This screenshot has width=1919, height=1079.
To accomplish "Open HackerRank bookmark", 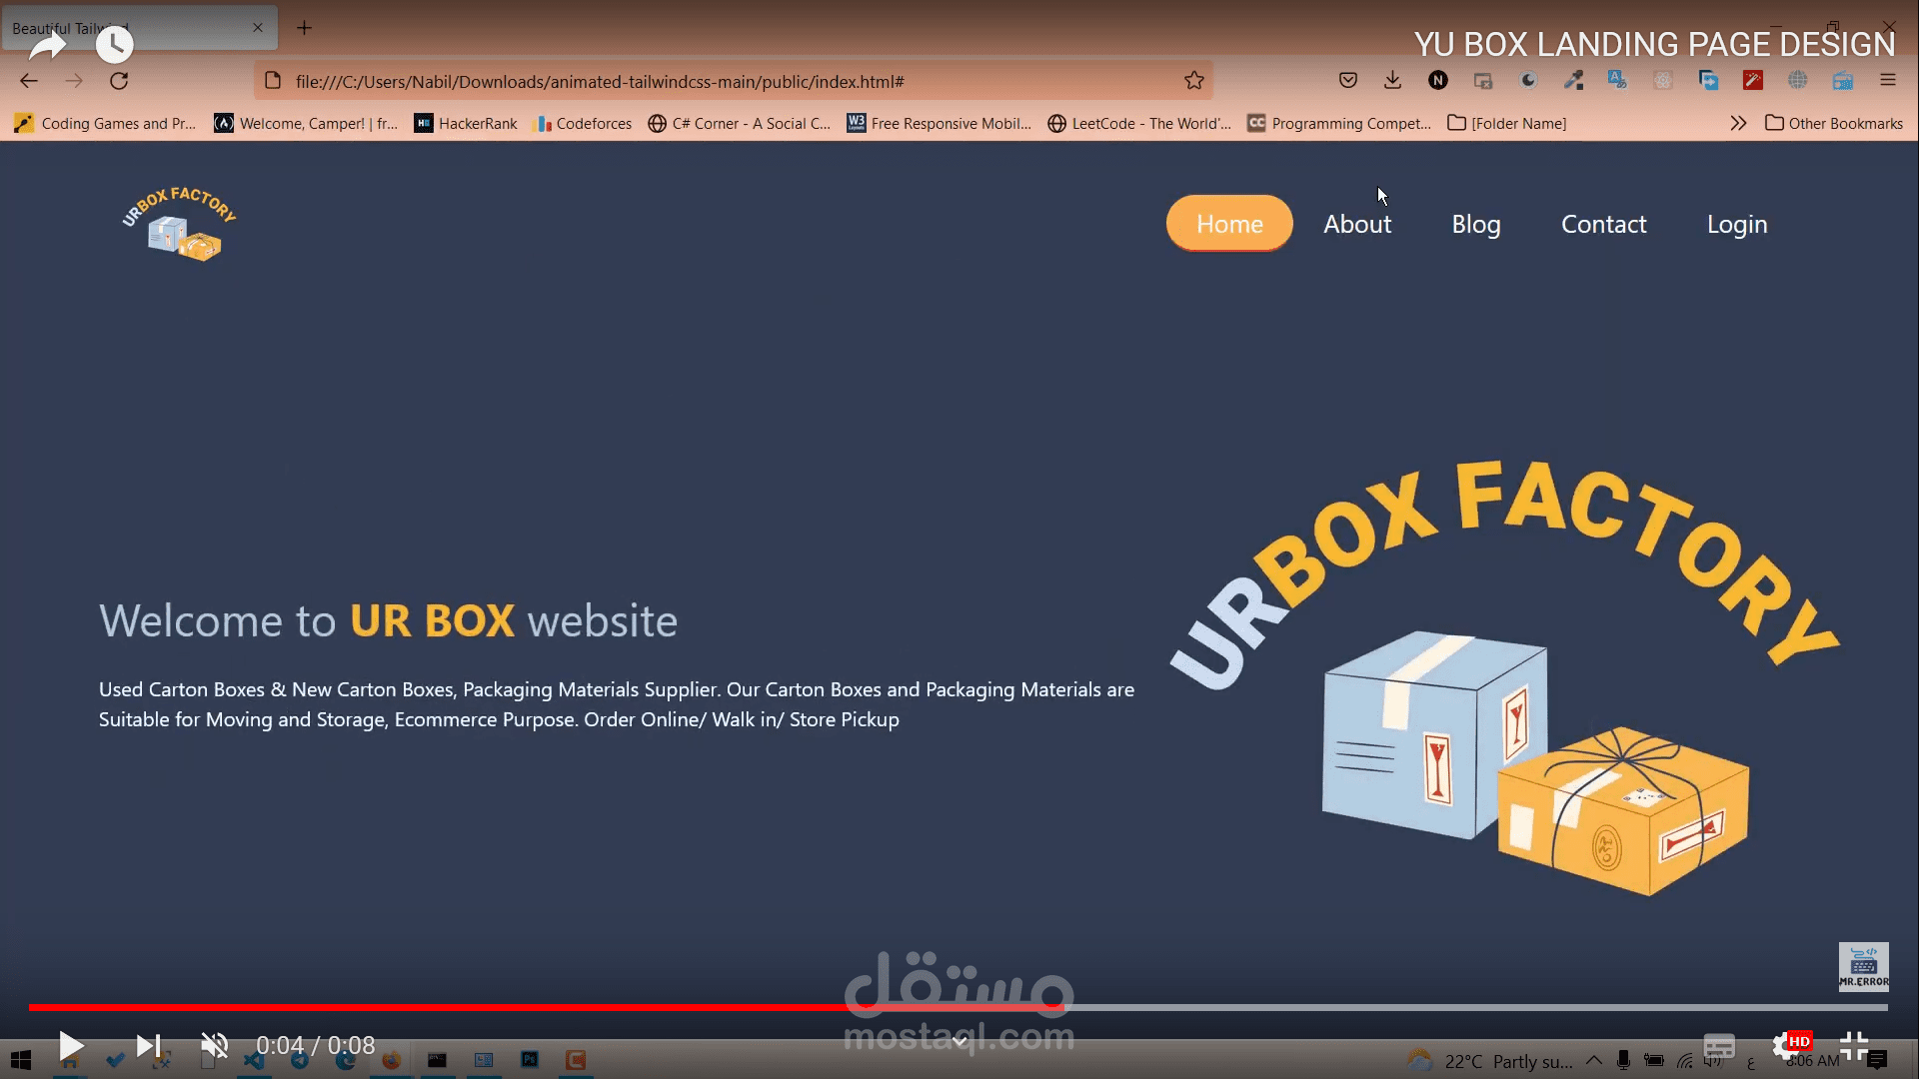I will click(466, 123).
